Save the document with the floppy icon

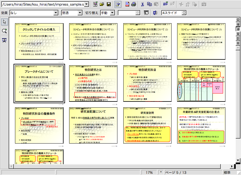109,4
